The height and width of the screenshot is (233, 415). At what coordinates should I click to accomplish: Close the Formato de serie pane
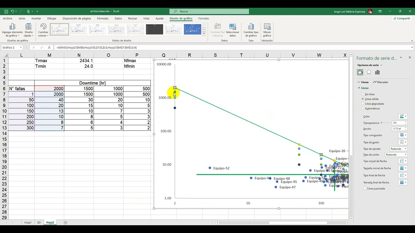(410, 58)
